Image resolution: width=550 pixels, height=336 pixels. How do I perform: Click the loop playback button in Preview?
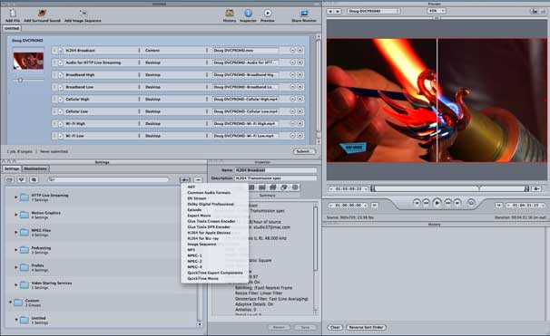[471, 202]
